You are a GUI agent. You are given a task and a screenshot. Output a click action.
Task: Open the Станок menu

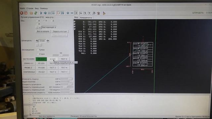coord(30,8)
